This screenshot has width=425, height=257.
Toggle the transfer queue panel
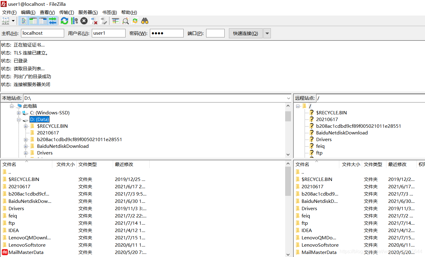(52, 21)
